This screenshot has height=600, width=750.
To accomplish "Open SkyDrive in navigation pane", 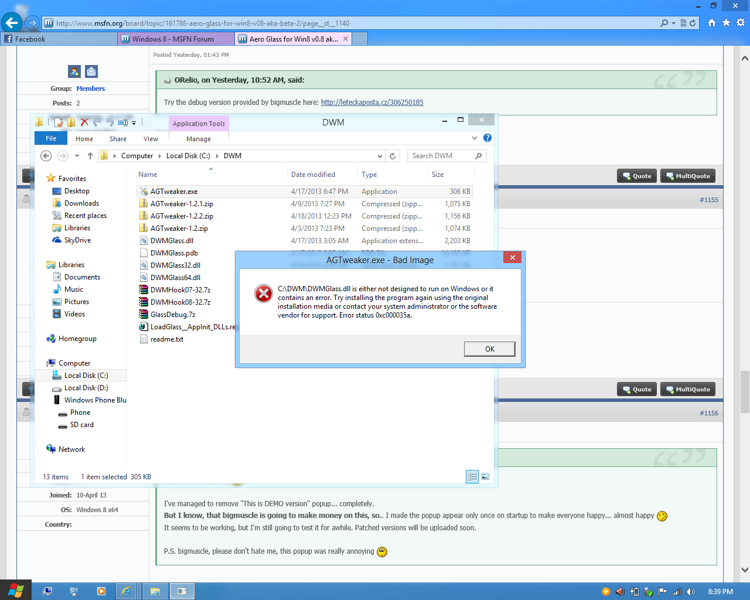I will coord(77,240).
